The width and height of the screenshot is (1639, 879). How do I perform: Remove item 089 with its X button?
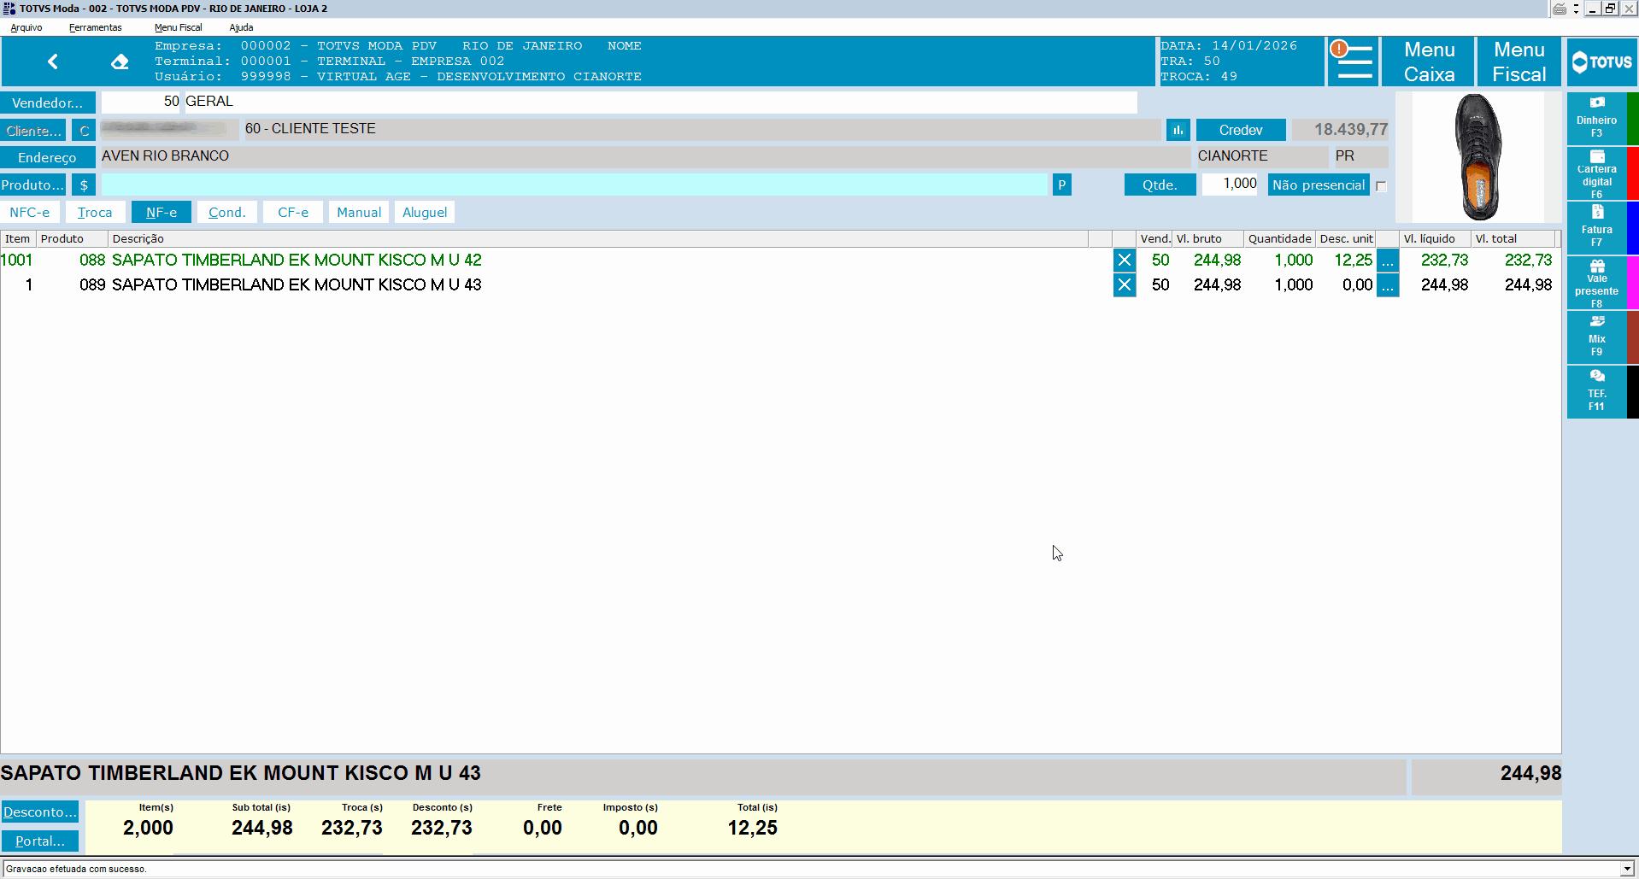click(1125, 285)
